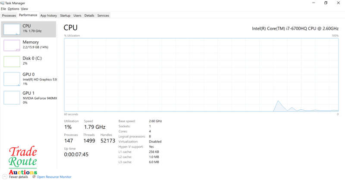Click the NVIDIA GeForce 940MX label
This screenshot has width=345, height=183.
click(40, 98)
